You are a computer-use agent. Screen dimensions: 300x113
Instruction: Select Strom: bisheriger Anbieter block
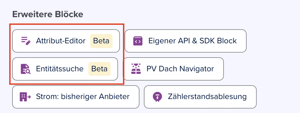click(76, 97)
